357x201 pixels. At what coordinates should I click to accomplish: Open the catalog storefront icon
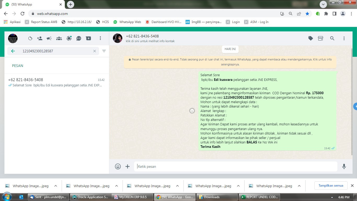[321, 38]
